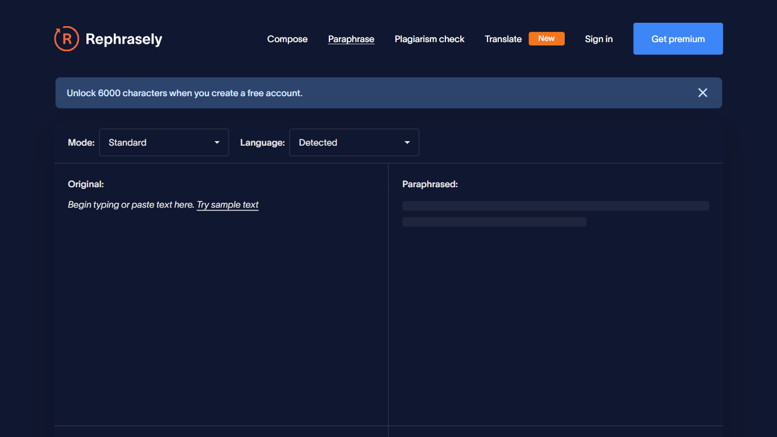Screen dimensions: 777x437
Task: Dismiss the free account banner with X
Action: tap(702, 93)
